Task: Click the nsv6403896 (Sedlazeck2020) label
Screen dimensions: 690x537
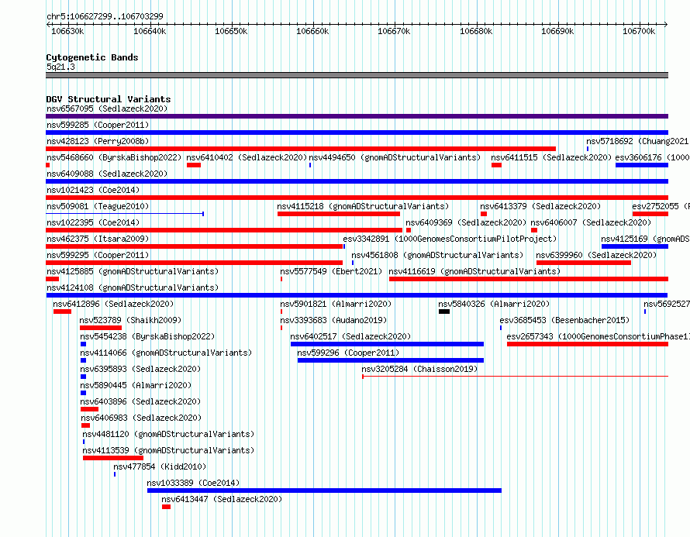Action: click(140, 401)
